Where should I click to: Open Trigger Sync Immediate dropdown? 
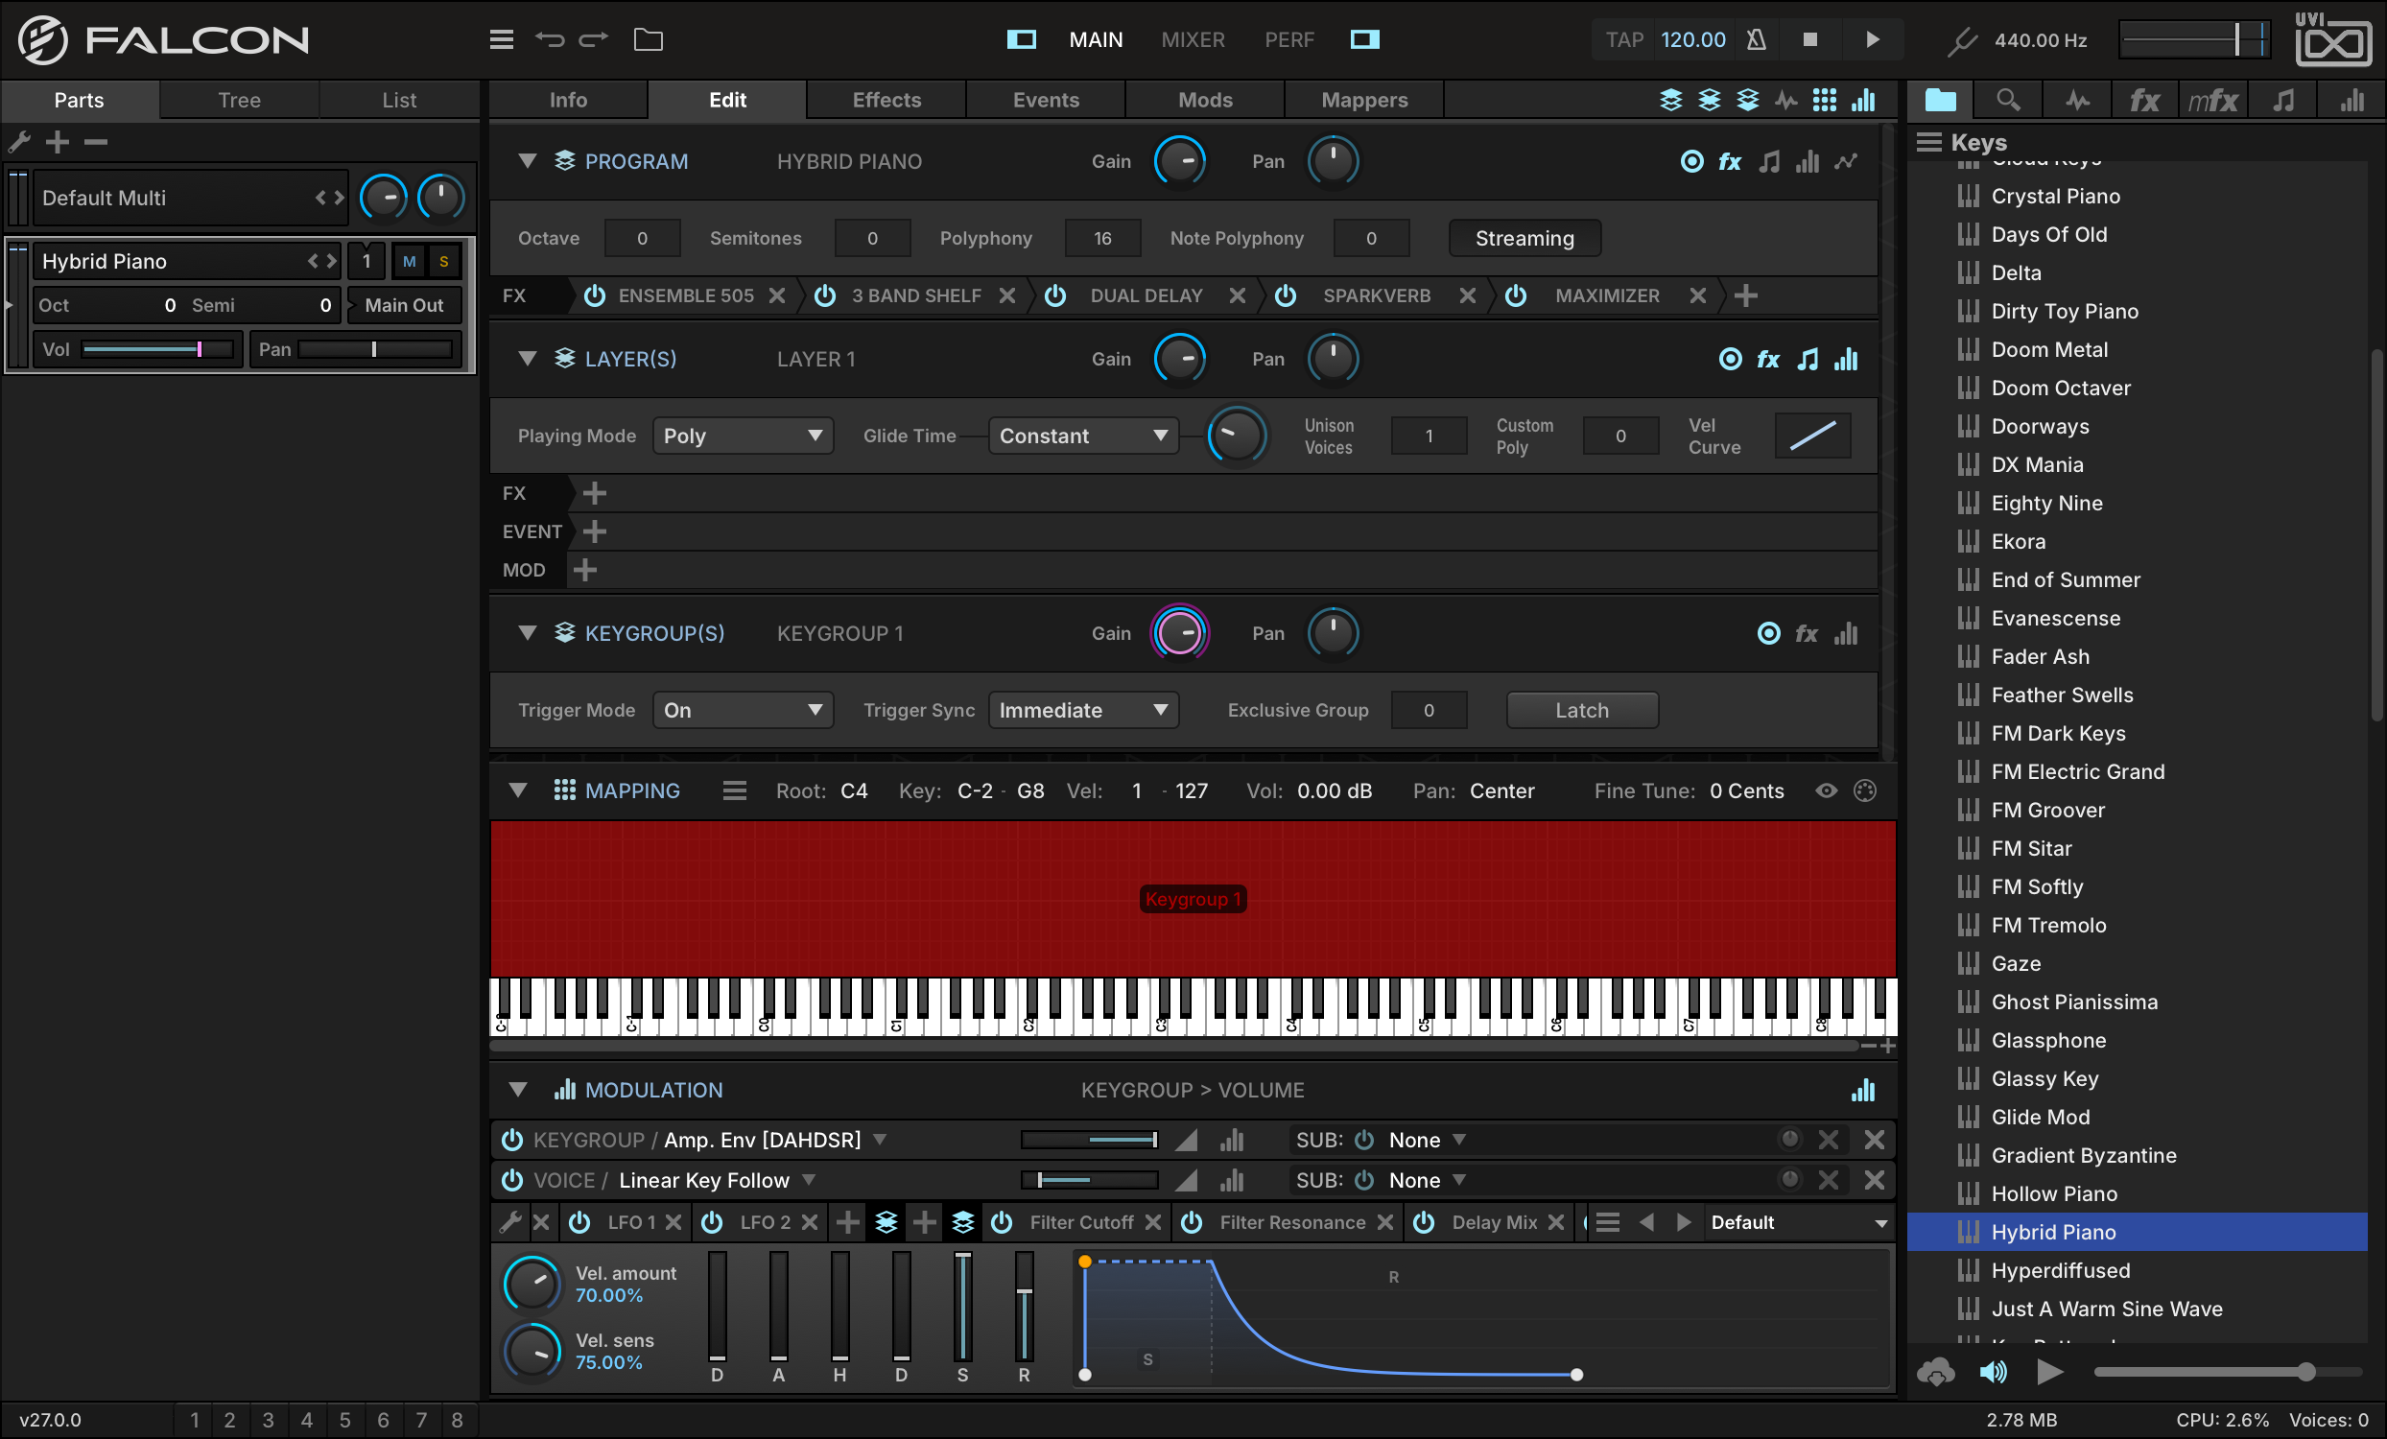[1082, 710]
